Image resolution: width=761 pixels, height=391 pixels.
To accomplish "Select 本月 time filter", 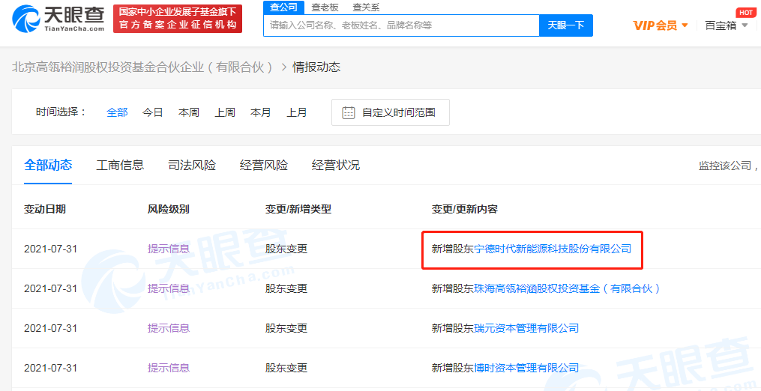I will coord(261,112).
